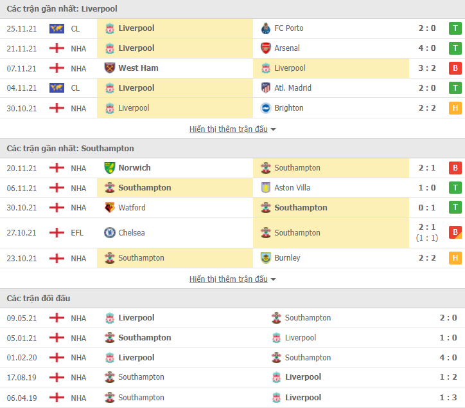Click the Atl. Madrid crest icon
The height and width of the screenshot is (408, 465).
pos(265,88)
